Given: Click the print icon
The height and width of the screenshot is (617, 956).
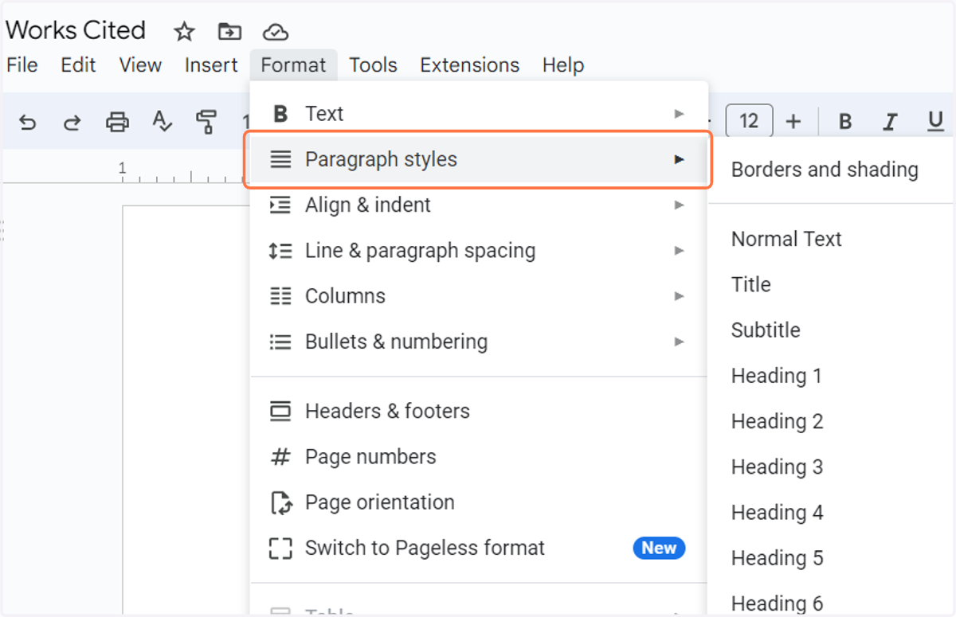Looking at the screenshot, I should (x=117, y=122).
